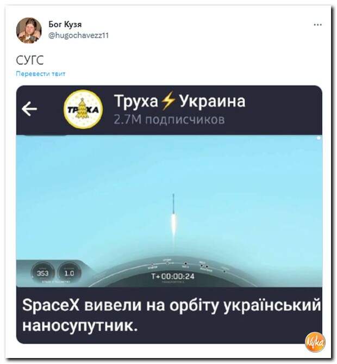Click the rocket in the launch video
The width and height of the screenshot is (337, 364).
pyautogui.click(x=173, y=214)
